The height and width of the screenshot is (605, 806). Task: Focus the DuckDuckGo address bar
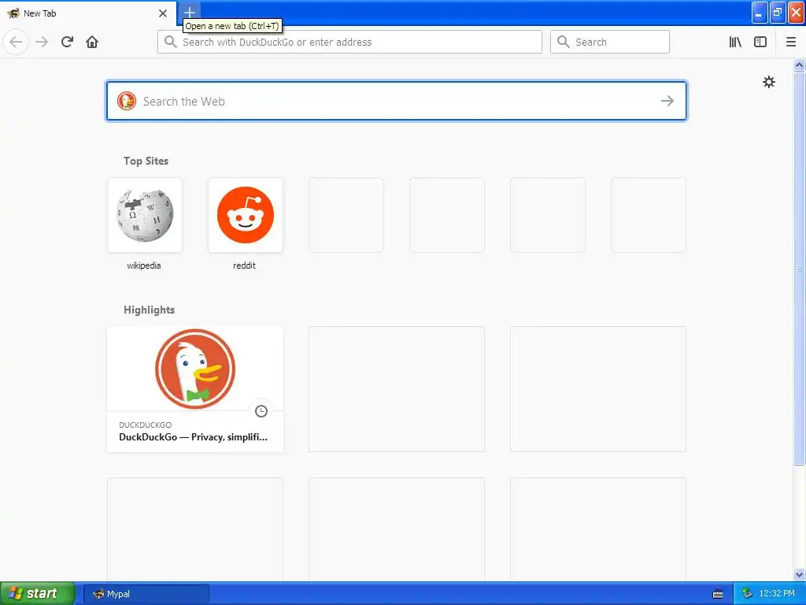[349, 42]
